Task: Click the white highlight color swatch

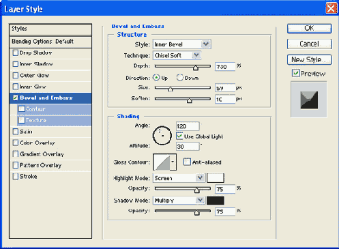Action: 216,178
